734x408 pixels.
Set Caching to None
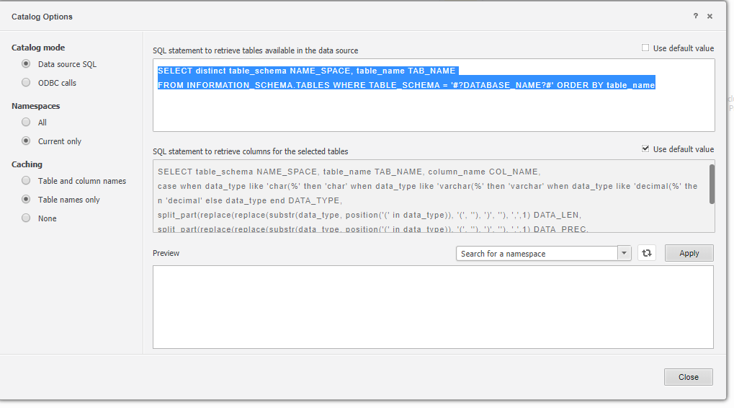coord(27,218)
